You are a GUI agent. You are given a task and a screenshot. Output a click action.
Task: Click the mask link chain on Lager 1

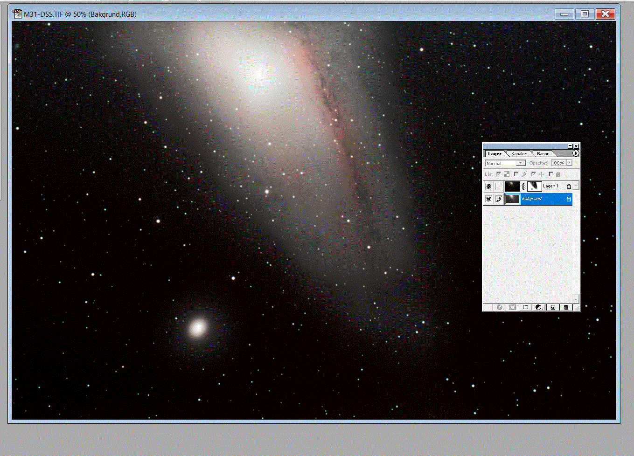click(523, 187)
